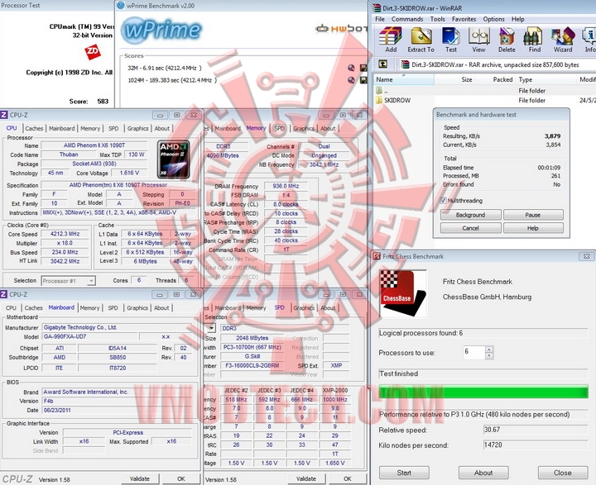Open the WinRAR Options menu
Viewport: 596px width, 485px height.
[x=493, y=19]
